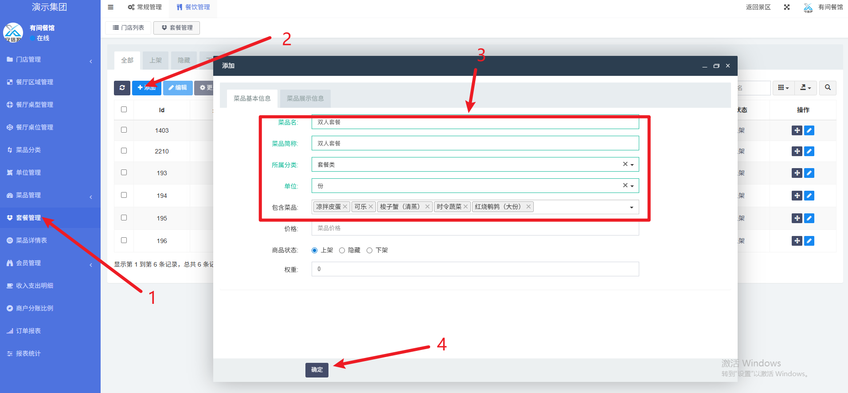This screenshot has height=393, width=848.
Task: Click drag handle icon for row 196
Action: click(797, 241)
